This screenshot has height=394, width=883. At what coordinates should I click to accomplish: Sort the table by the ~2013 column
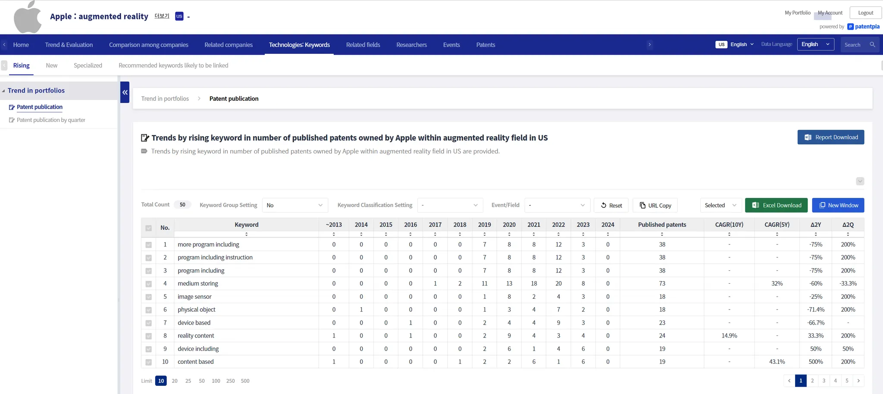(x=334, y=234)
